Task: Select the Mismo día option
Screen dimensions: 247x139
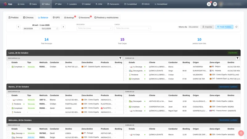Action: (x=183, y=27)
